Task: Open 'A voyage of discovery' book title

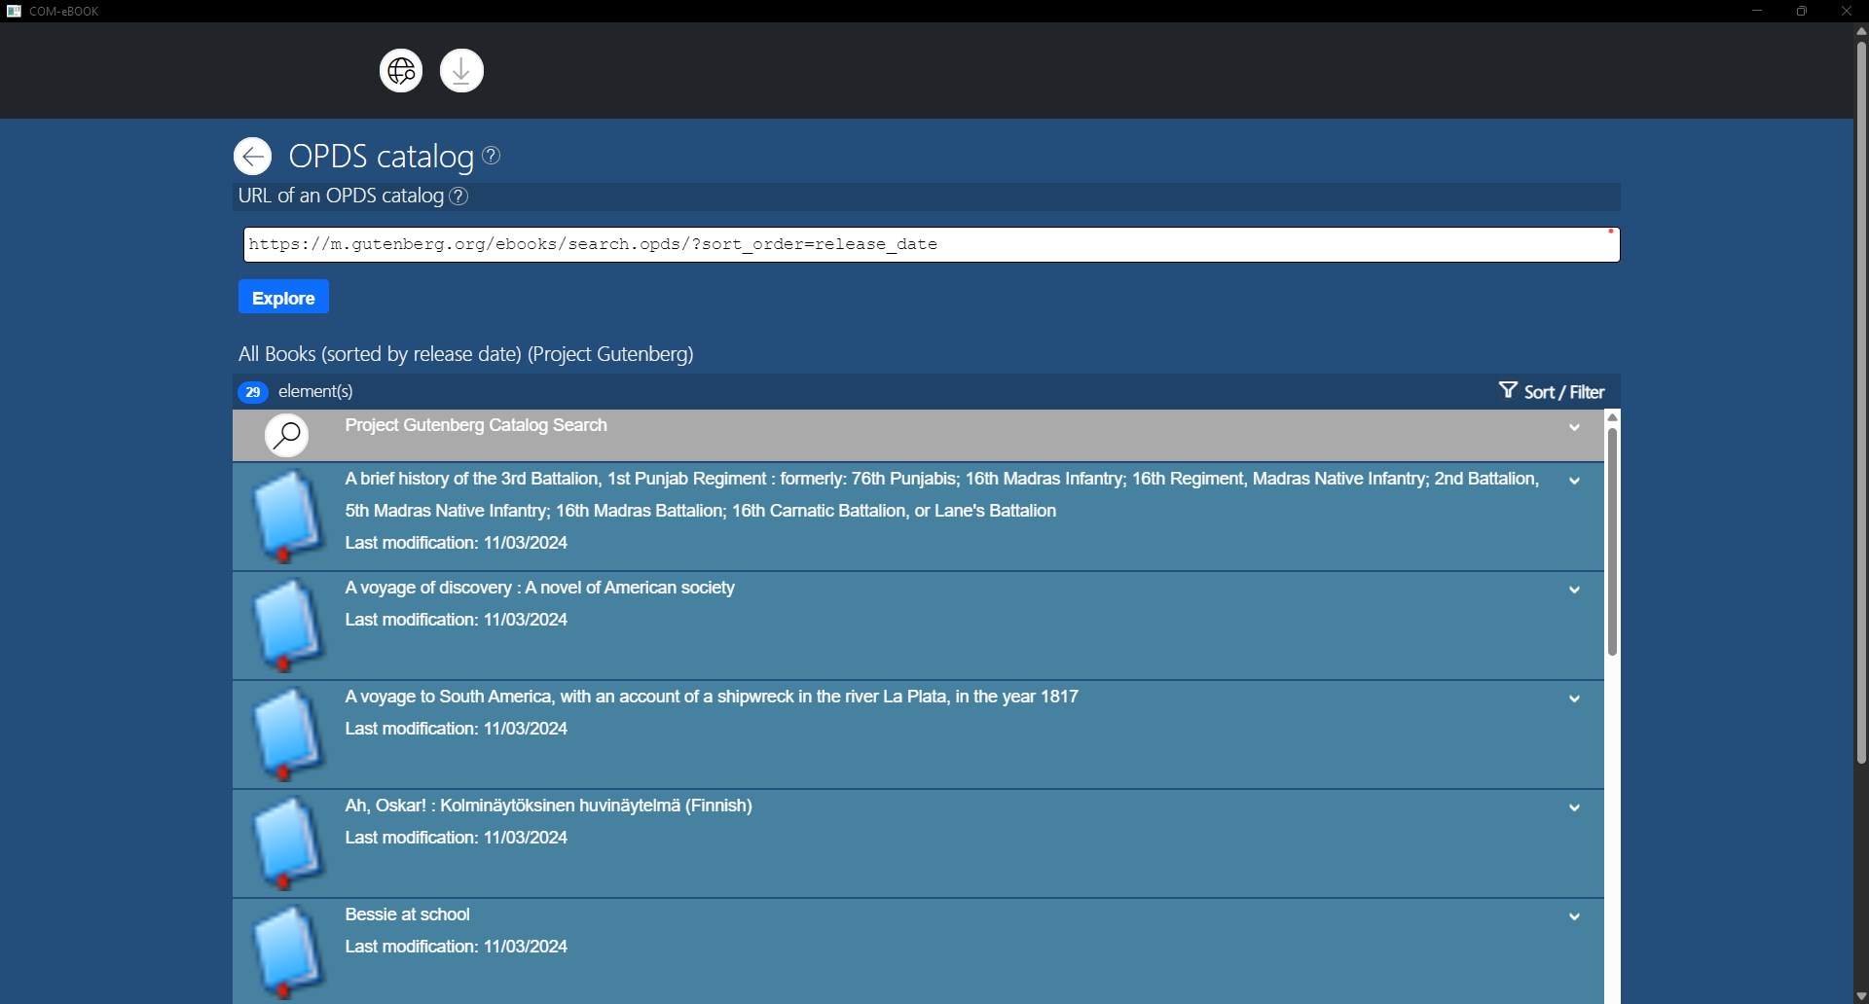Action: 539,588
